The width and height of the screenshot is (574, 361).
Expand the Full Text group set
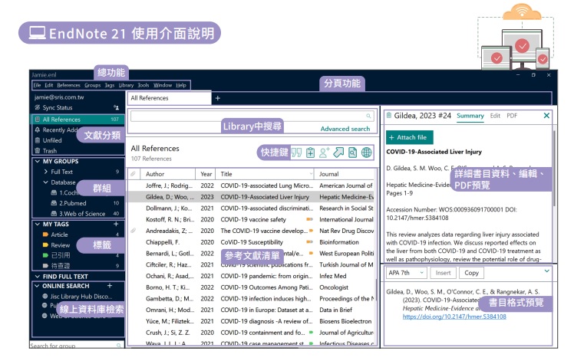point(46,172)
